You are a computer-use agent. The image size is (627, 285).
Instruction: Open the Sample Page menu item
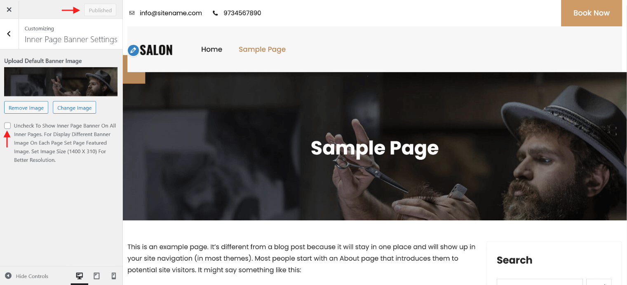coord(262,49)
